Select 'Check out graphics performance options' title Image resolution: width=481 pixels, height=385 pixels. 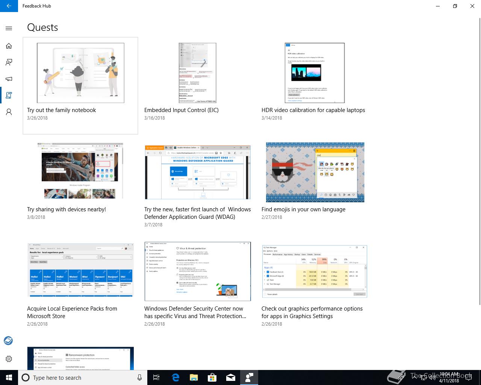[x=312, y=312]
